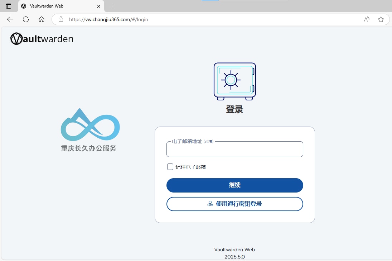Close the Vaultwarden Web tab

point(98,6)
